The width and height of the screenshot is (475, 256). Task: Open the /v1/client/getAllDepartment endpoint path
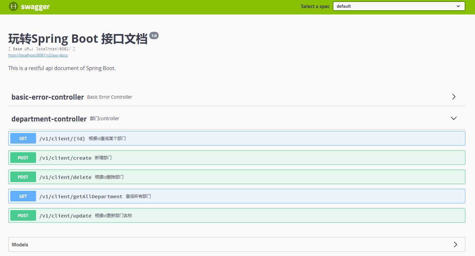coord(81,196)
